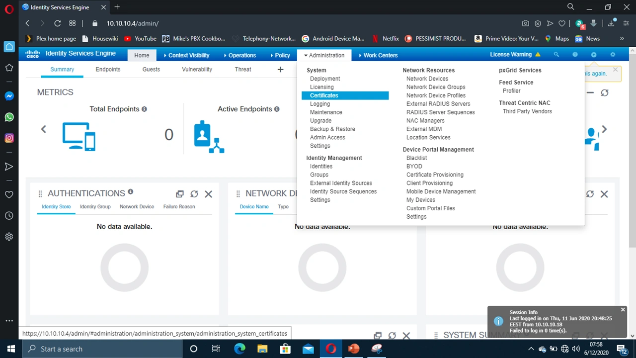Open Licensing in the System menu
Image resolution: width=636 pixels, height=358 pixels.
pyautogui.click(x=322, y=87)
